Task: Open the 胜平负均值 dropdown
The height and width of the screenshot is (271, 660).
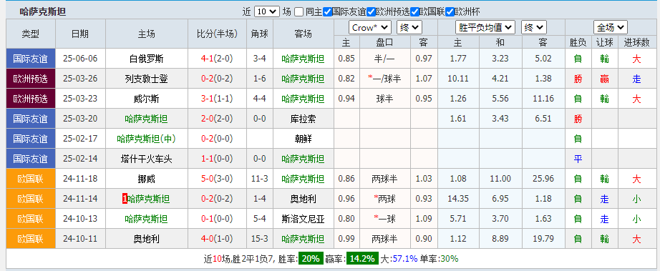Action: coord(485,28)
